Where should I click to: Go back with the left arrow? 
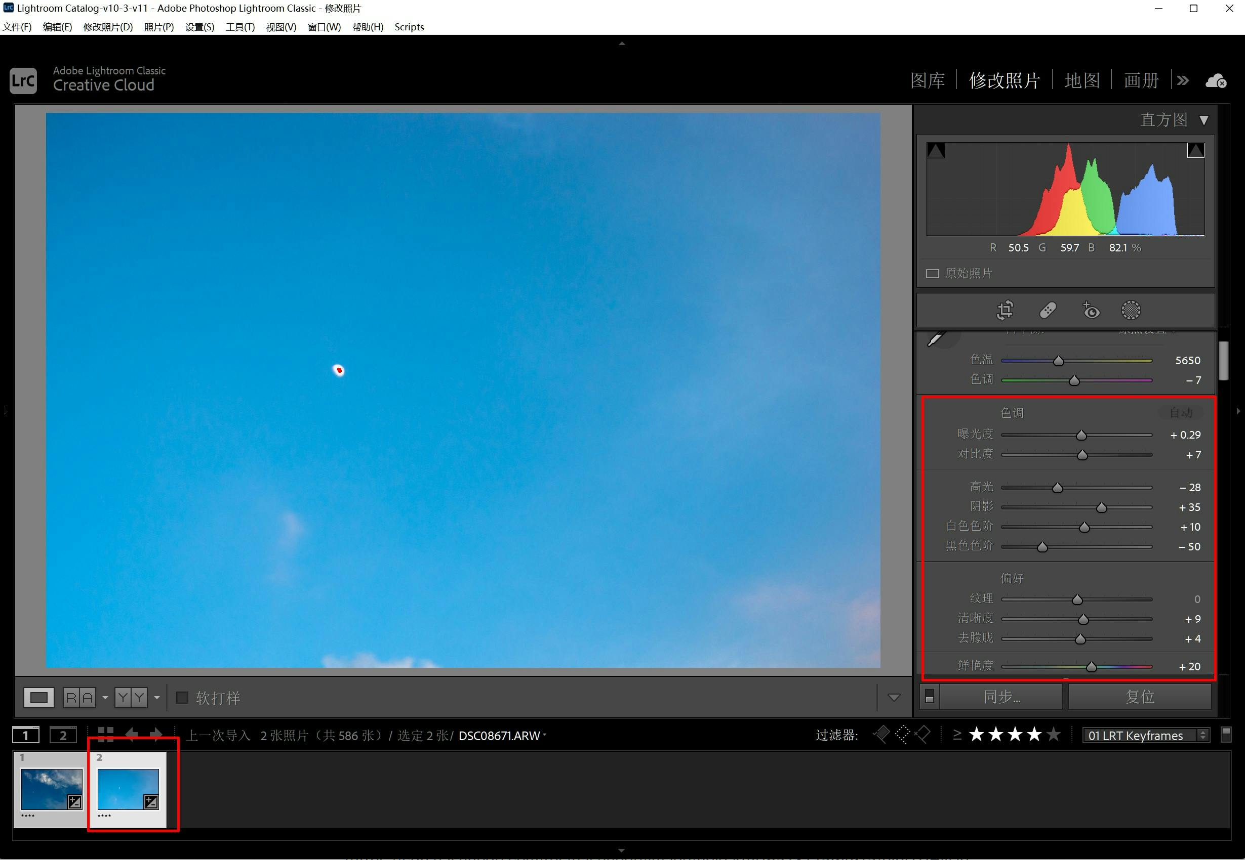(131, 735)
